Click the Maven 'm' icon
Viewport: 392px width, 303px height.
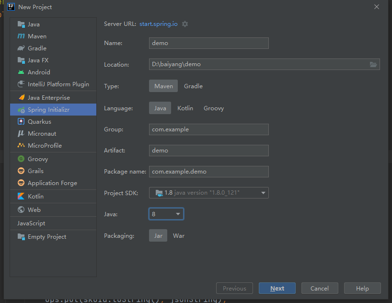(x=21, y=36)
